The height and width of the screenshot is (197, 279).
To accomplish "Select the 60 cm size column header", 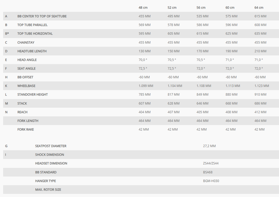I will (230, 8).
